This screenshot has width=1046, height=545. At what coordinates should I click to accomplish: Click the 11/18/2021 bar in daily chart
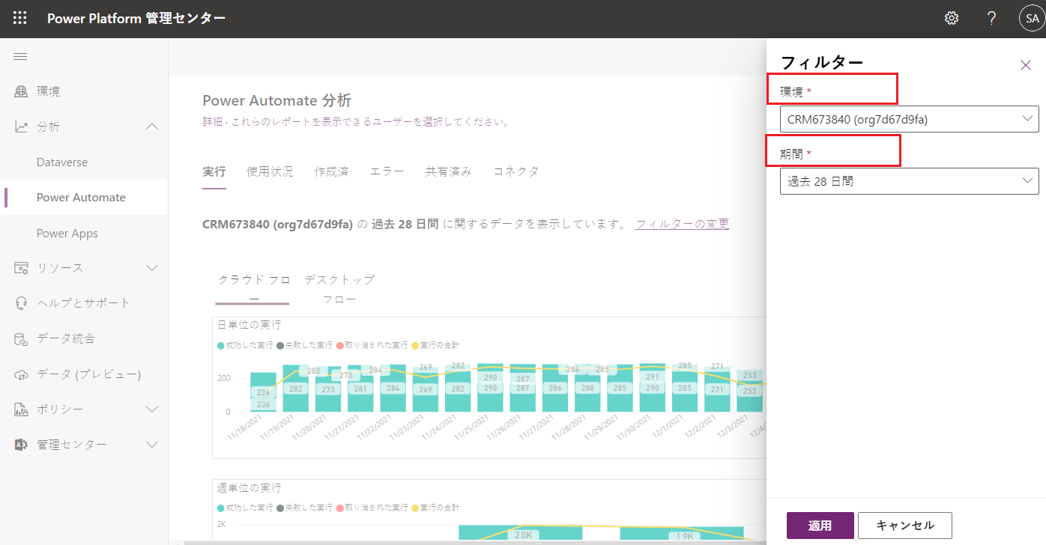pos(263,392)
